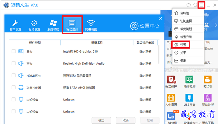Open 设置 from the dropdown menu
218x124 pixels.
click(188, 45)
